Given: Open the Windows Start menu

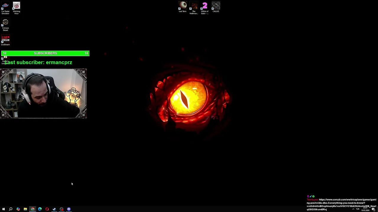Looking at the screenshot, I should tap(4, 209).
